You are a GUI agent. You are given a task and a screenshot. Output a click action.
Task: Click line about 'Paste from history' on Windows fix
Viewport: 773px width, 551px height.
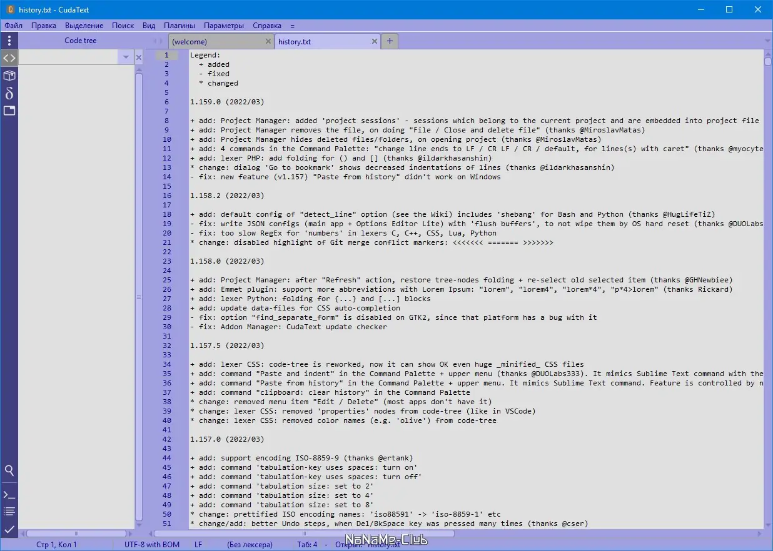point(345,177)
